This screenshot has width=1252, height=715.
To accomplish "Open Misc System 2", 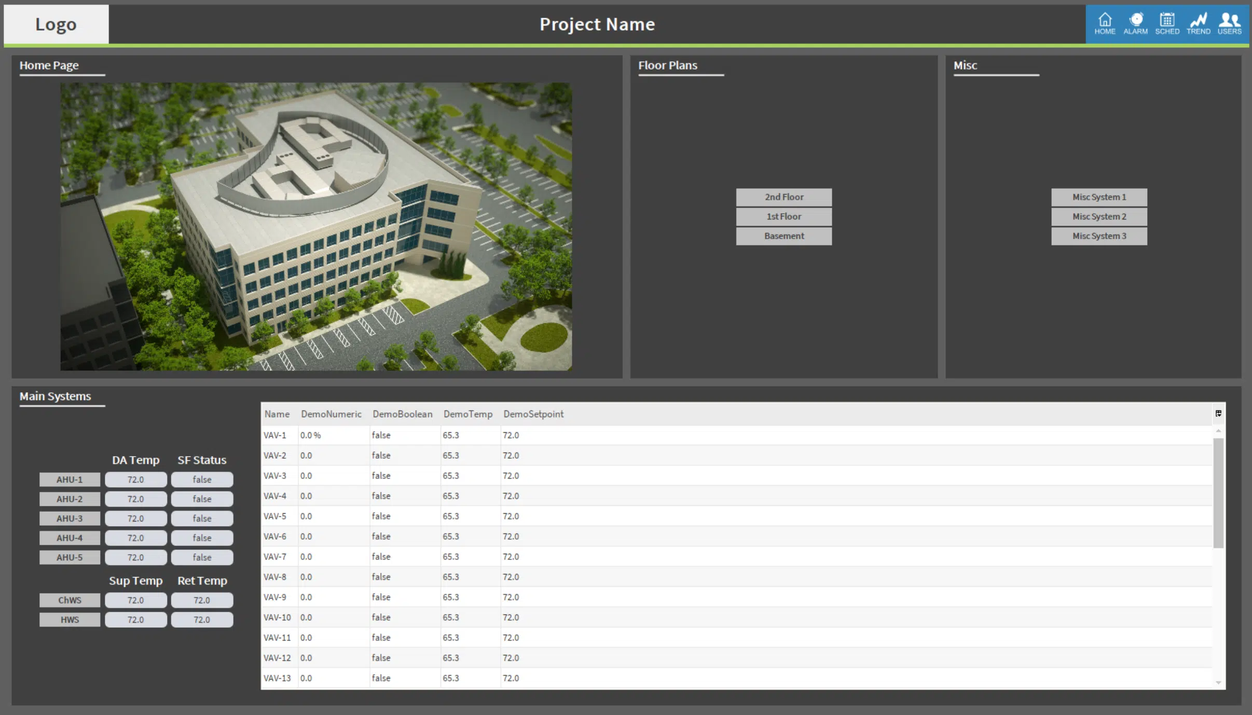I will 1099,216.
